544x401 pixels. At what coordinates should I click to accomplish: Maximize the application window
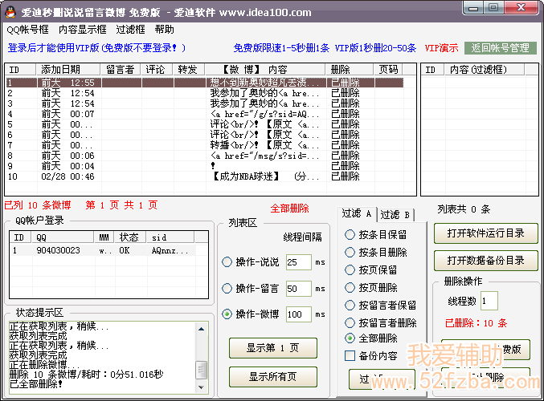tap(493, 7)
